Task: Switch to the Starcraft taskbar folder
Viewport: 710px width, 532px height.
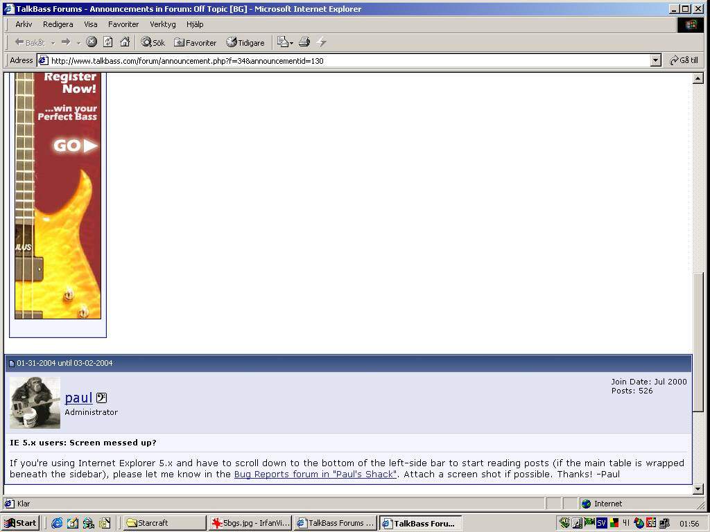Action: [x=164, y=523]
